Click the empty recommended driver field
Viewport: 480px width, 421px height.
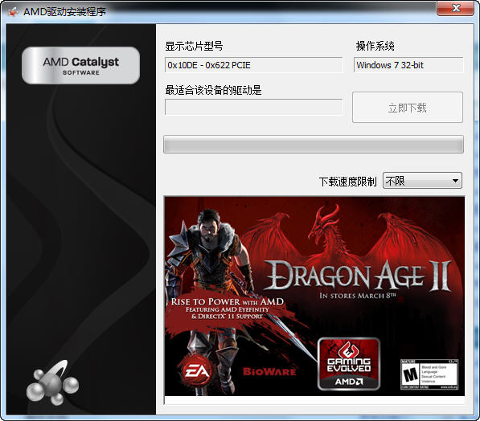click(253, 107)
